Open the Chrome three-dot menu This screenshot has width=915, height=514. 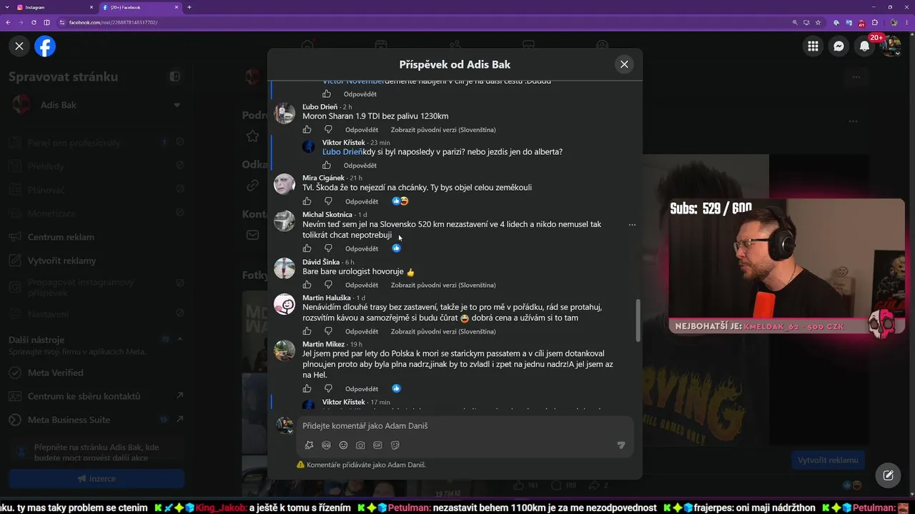(907, 22)
